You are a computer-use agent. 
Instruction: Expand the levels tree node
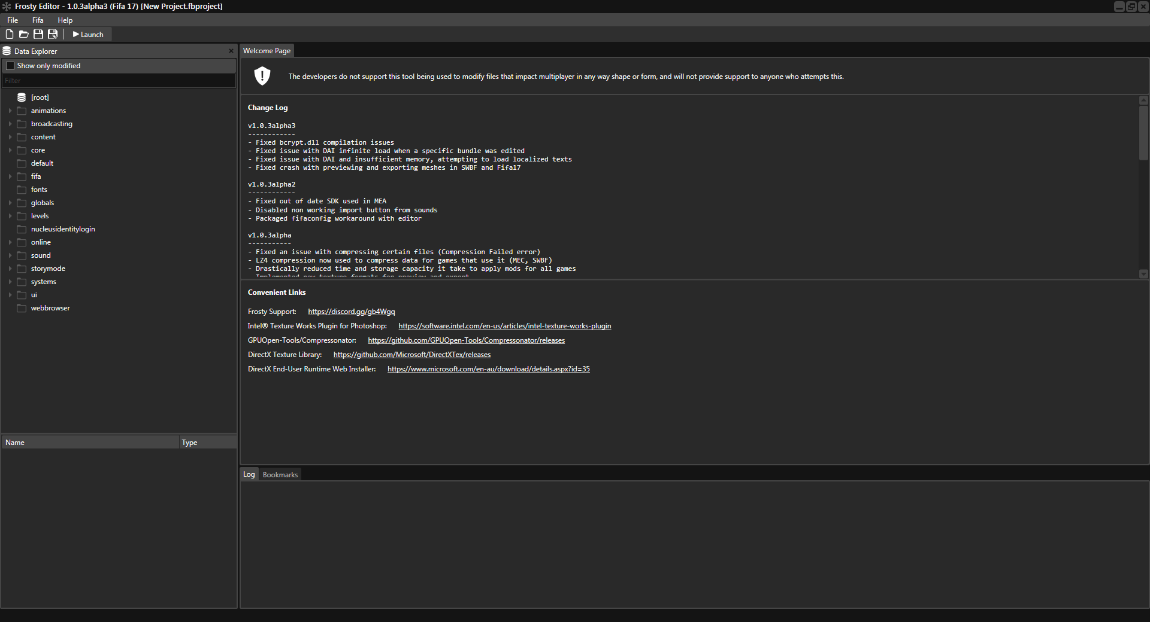click(x=10, y=216)
